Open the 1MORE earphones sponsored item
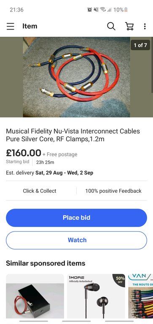Viewport: 153px width, 324px height. point(96,296)
